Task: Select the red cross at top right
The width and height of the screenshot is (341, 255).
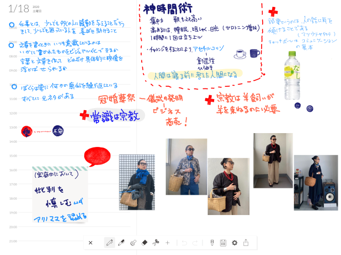Action: [x=273, y=12]
